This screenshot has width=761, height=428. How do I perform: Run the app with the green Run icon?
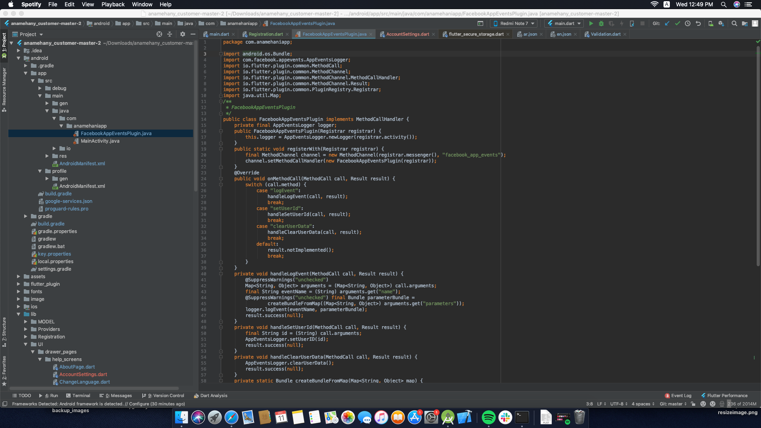tap(591, 23)
